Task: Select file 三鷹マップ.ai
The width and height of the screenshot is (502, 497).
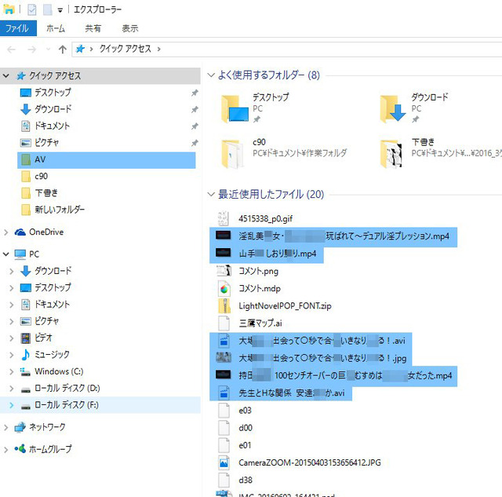Action: pos(260,323)
